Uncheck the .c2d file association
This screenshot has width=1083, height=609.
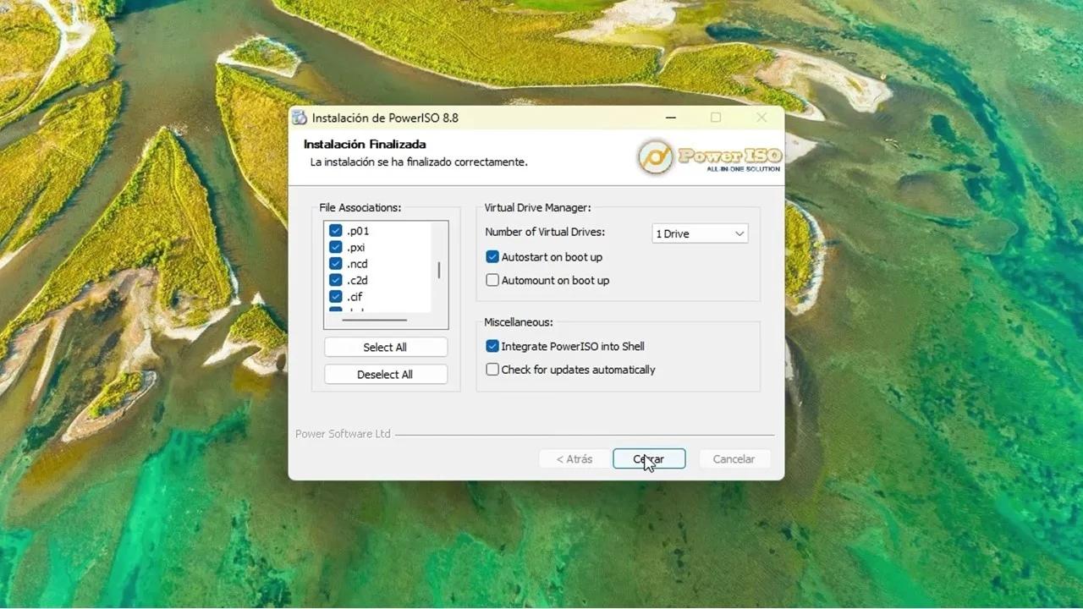335,280
